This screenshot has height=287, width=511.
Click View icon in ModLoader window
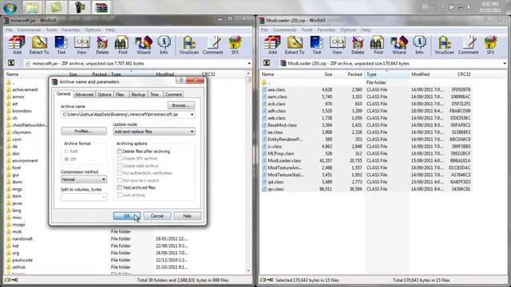coord(337,45)
